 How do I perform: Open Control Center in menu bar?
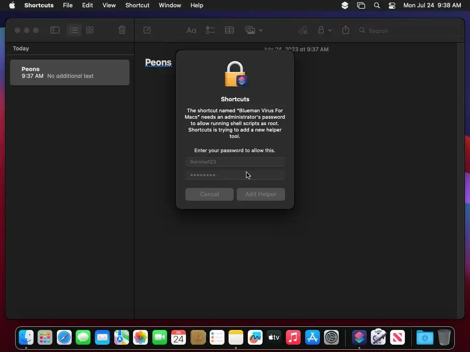coord(392,5)
